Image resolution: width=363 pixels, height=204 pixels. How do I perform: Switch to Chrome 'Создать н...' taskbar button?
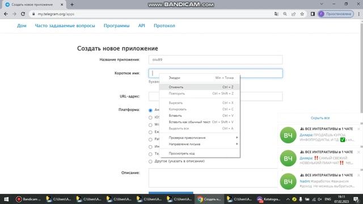coord(209,199)
